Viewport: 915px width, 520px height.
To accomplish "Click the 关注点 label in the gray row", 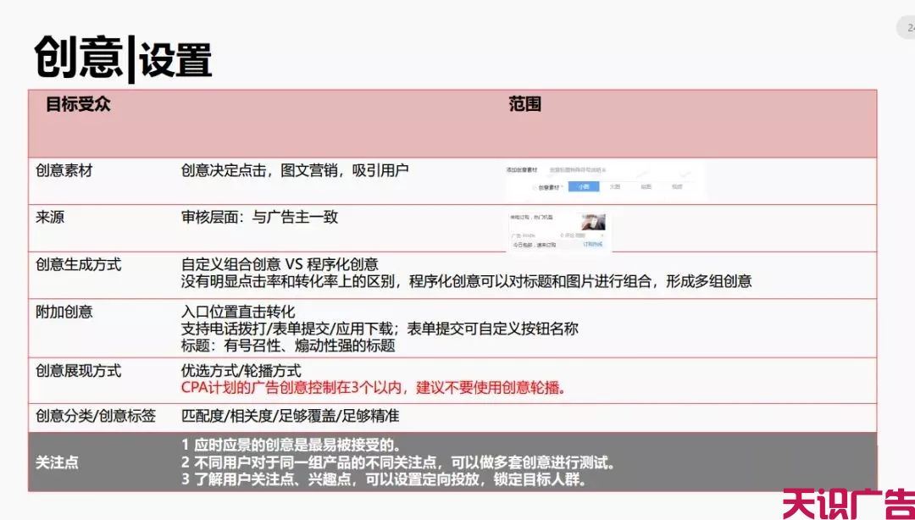I will (58, 462).
